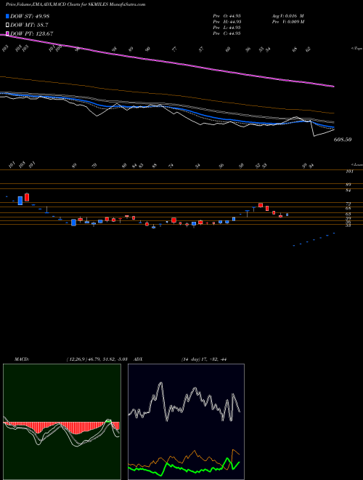
Task: Click the 101 price level label
Action: pyautogui.click(x=349, y=172)
